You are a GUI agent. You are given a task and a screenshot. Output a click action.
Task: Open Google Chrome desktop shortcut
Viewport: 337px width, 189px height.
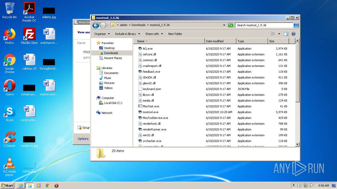[9, 64]
